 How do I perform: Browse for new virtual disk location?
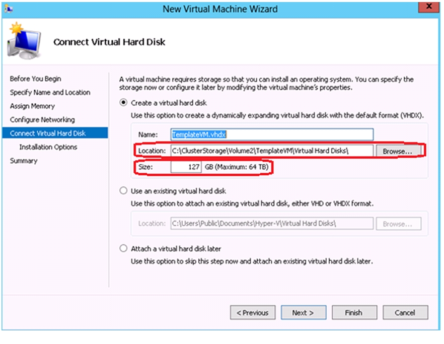(398, 151)
